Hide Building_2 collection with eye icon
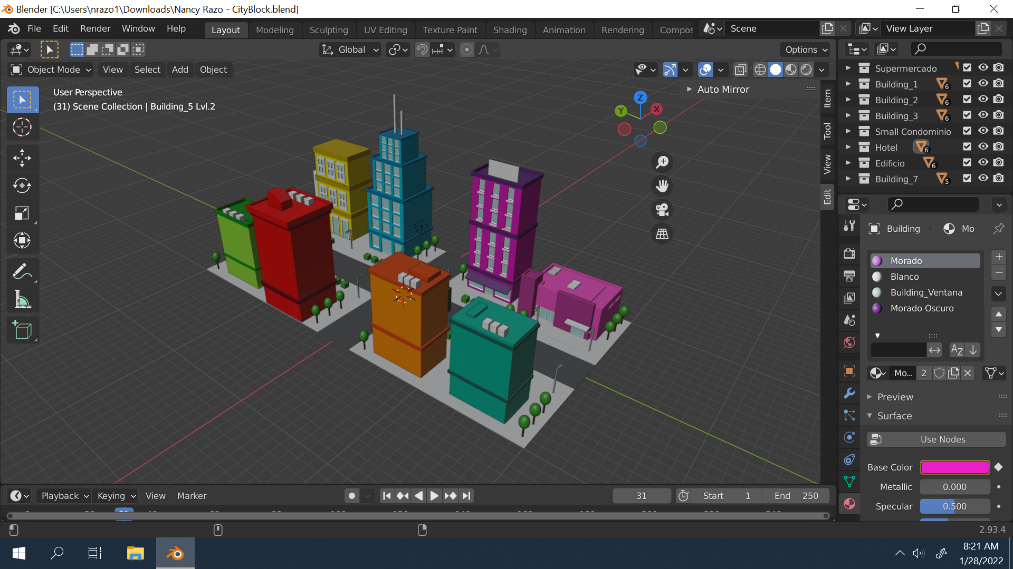1013x569 pixels. [x=983, y=100]
